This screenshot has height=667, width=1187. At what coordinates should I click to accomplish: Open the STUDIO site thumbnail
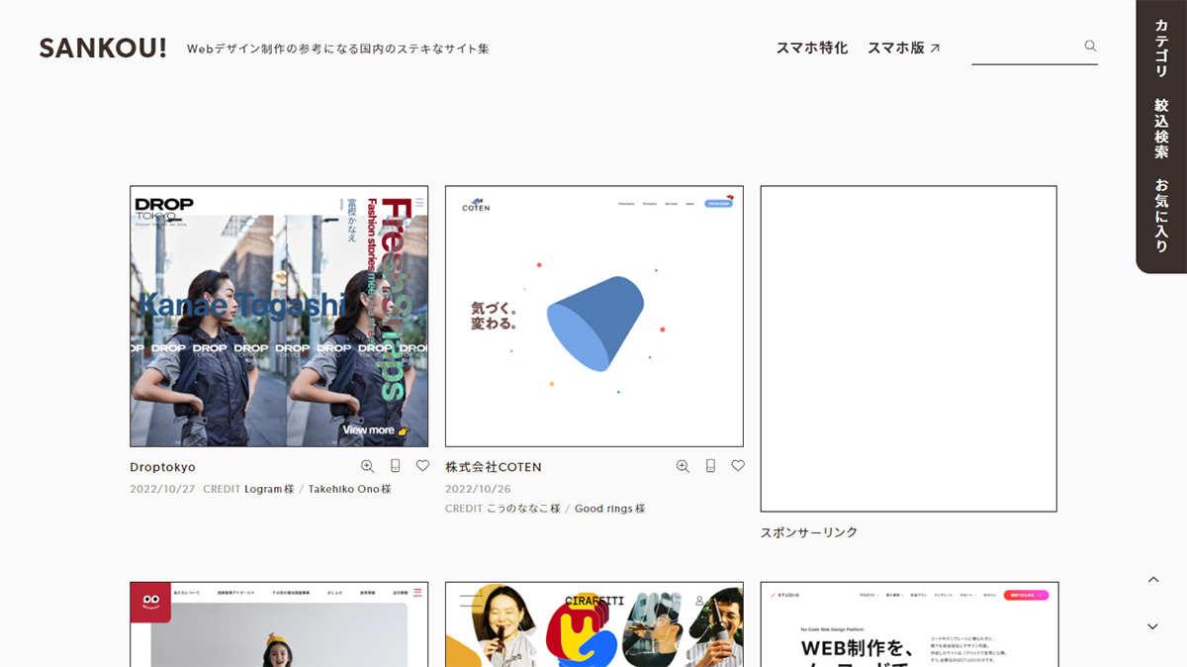tap(910, 624)
